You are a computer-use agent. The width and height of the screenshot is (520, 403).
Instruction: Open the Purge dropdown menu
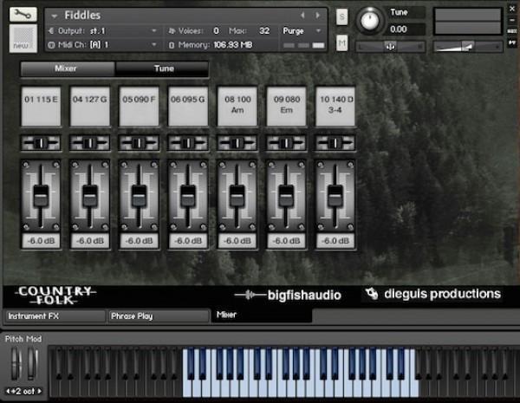[303, 30]
